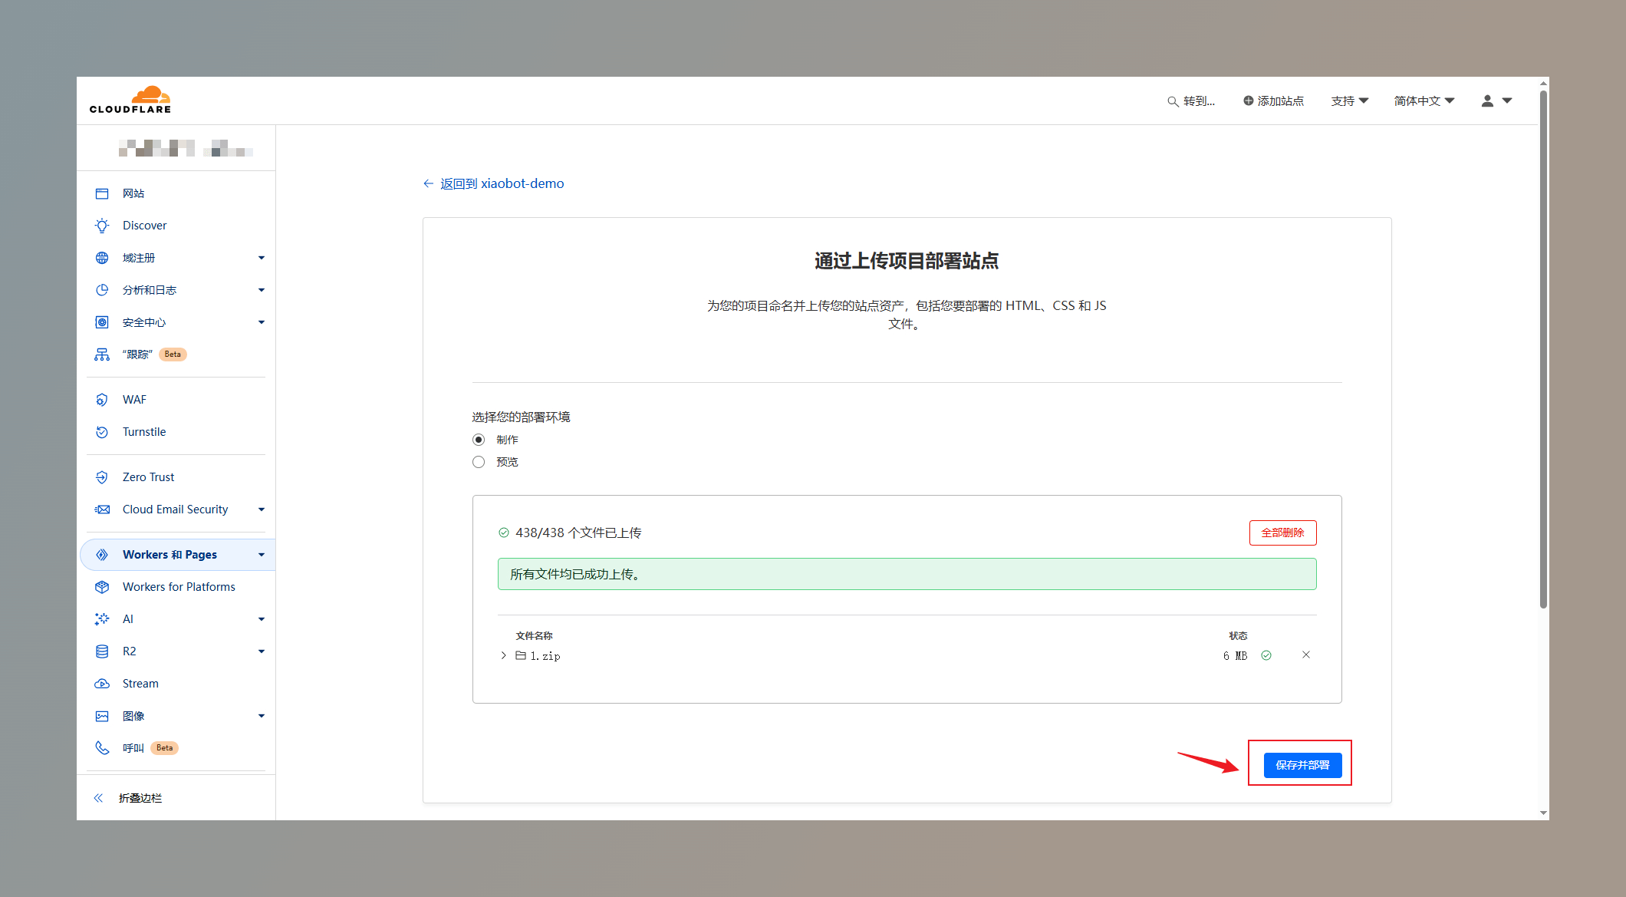Click the WAF shield icon

point(102,400)
